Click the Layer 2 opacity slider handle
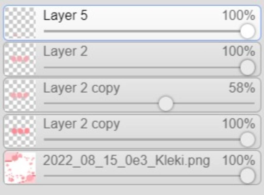 coord(247,68)
